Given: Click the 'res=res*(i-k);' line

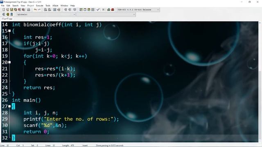Looking at the screenshot, I should pyautogui.click(x=55, y=69).
